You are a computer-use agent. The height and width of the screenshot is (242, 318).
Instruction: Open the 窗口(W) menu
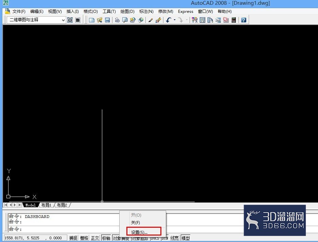tap(206, 11)
